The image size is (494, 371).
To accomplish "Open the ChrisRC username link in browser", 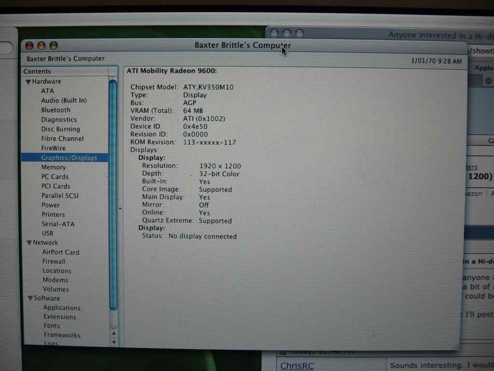I will point(297,366).
